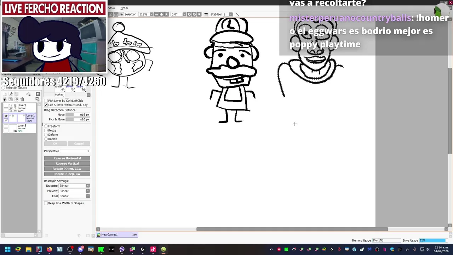Screen dimensions: 453x255
Task: Click the Perspective value slider
Action: pyautogui.click(x=75, y=151)
